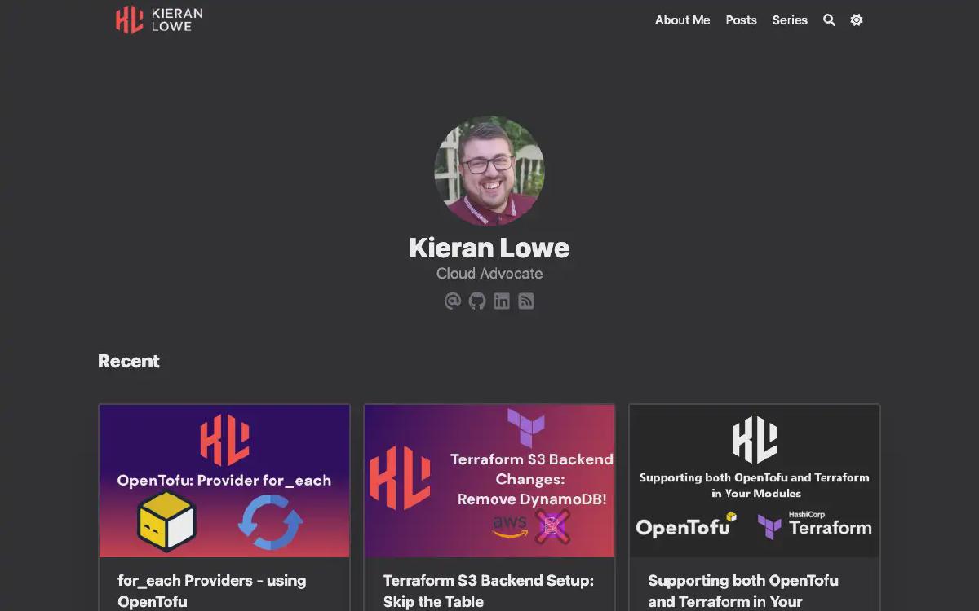Click the Recent section heading

click(129, 361)
